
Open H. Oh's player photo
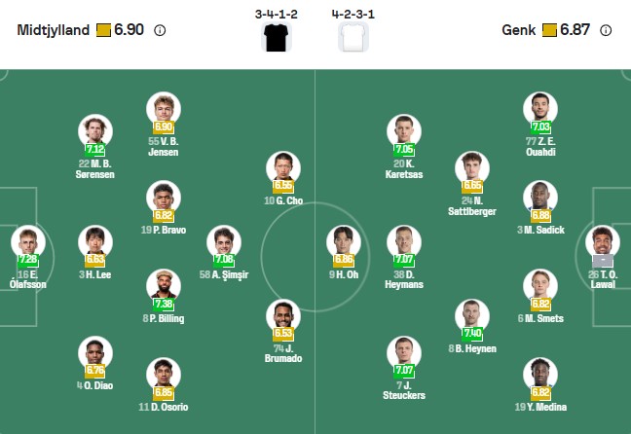(344, 241)
